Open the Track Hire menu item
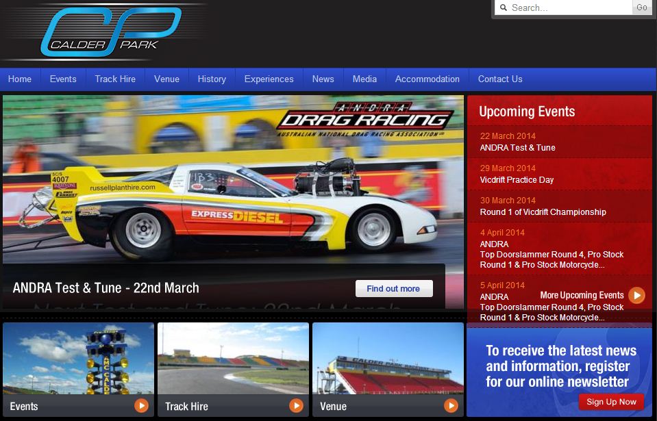This screenshot has height=421, width=657. (115, 79)
